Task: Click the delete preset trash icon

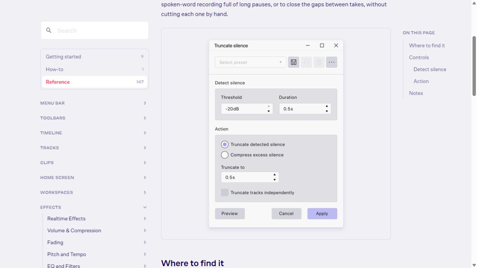Action: pos(319,62)
